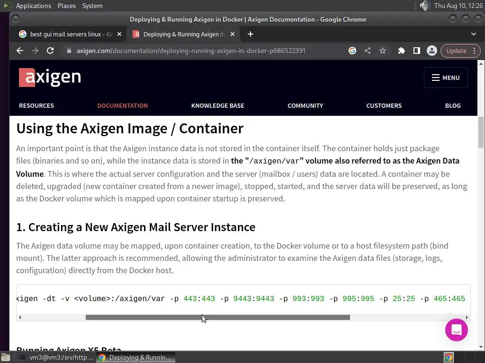Expand the tab search chevron
The width and height of the screenshot is (485, 363).
pyautogui.click(x=474, y=34)
